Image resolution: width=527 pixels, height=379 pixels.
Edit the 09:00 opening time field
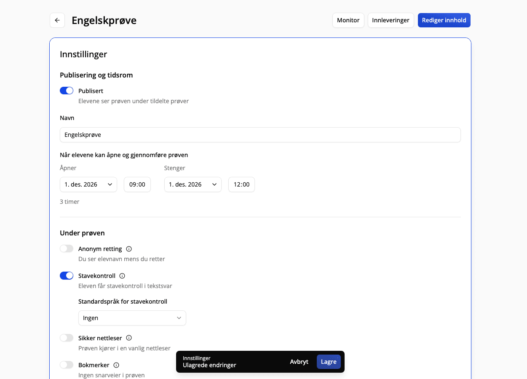137,184
